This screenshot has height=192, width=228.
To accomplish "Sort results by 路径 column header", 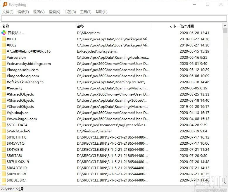I will [113, 26].
